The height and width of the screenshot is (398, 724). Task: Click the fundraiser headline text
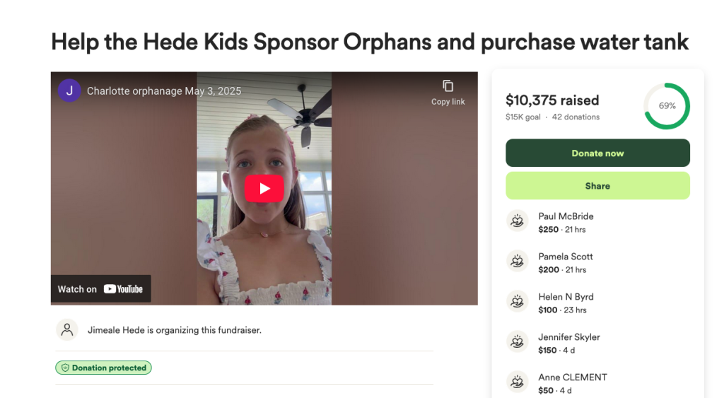pyautogui.click(x=370, y=42)
